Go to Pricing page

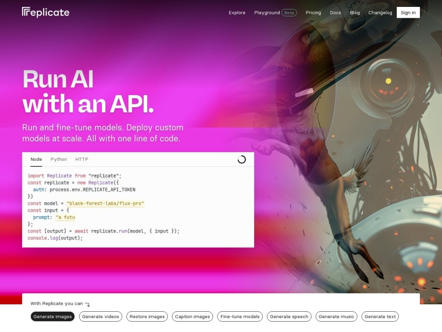[313, 13]
